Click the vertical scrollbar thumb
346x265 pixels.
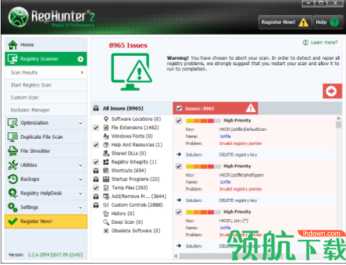(339, 125)
